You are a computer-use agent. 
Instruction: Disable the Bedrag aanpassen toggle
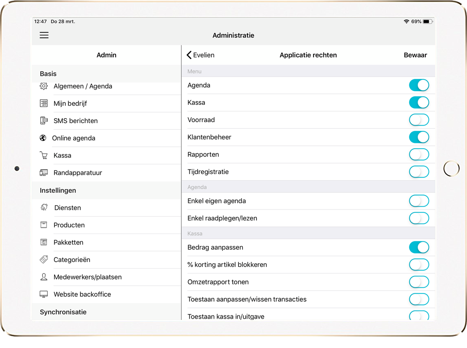[419, 247]
